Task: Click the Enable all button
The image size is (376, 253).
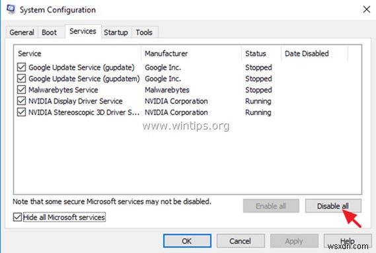Action: click(271, 206)
